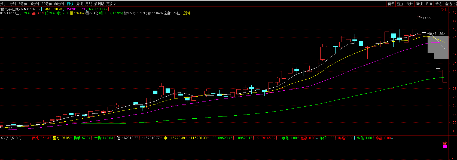The width and height of the screenshot is (457, 160).
Task: Switch to 60分钟 chart period
Action: [x=59, y=4]
